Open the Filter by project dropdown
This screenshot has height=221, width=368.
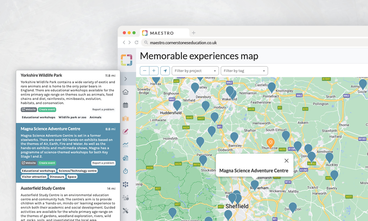click(x=195, y=71)
